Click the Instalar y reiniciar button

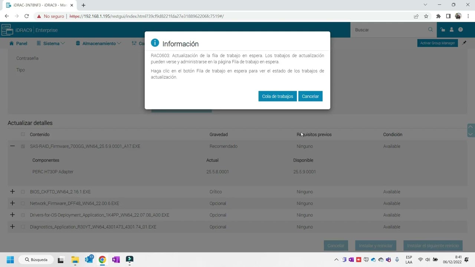point(376,245)
